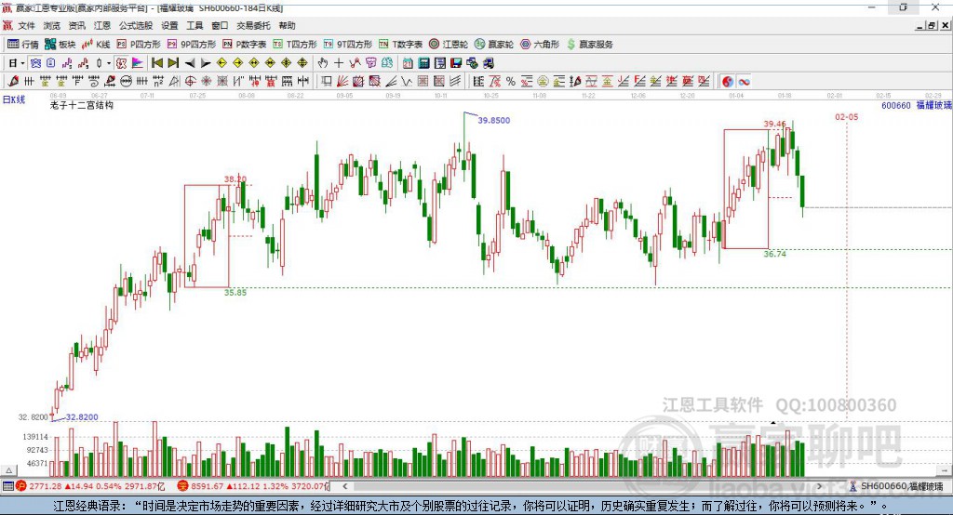
Task: Select the angle lines drawing tool
Action: (x=391, y=82)
